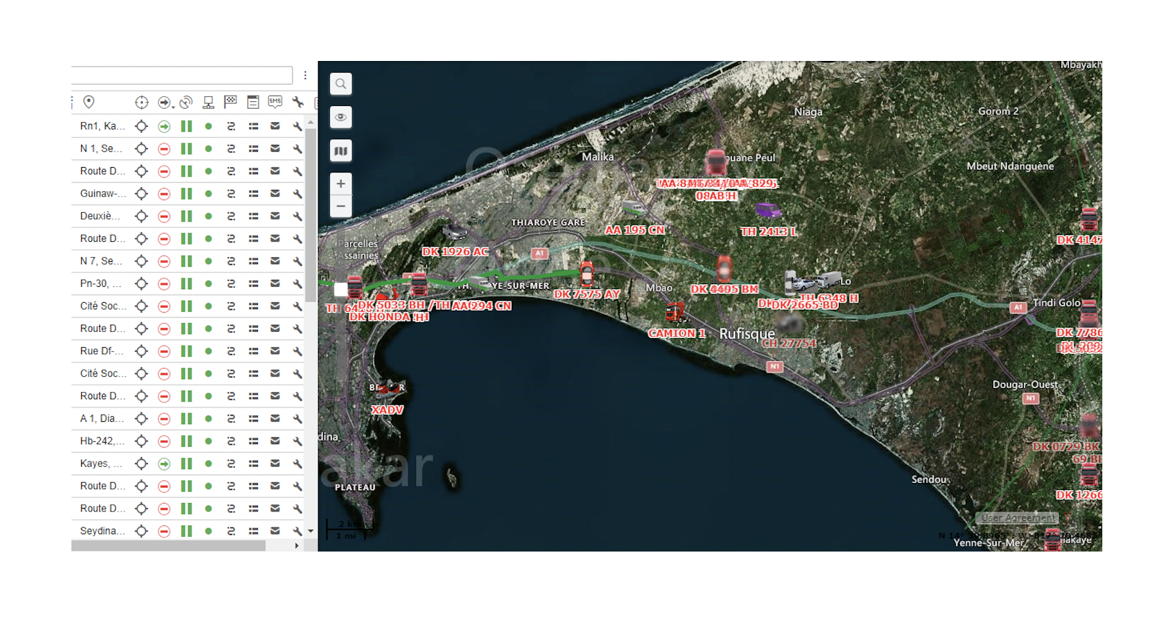
Task: Click the map search magnifier button
Action: (340, 84)
